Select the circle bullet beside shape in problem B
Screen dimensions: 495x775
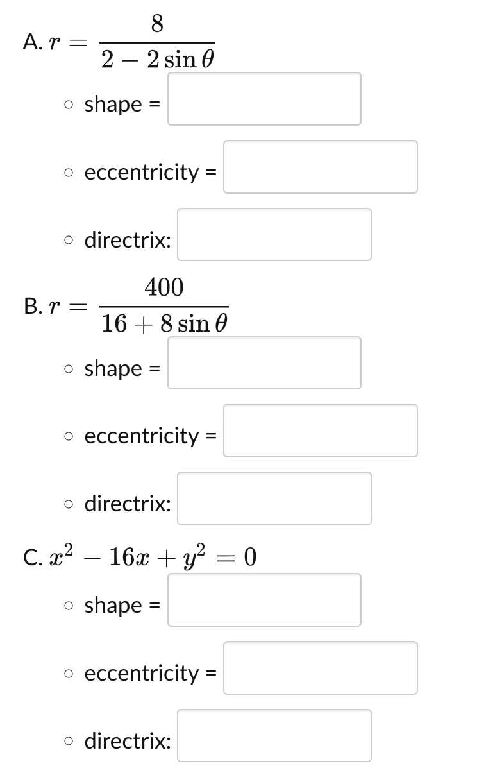(67, 369)
